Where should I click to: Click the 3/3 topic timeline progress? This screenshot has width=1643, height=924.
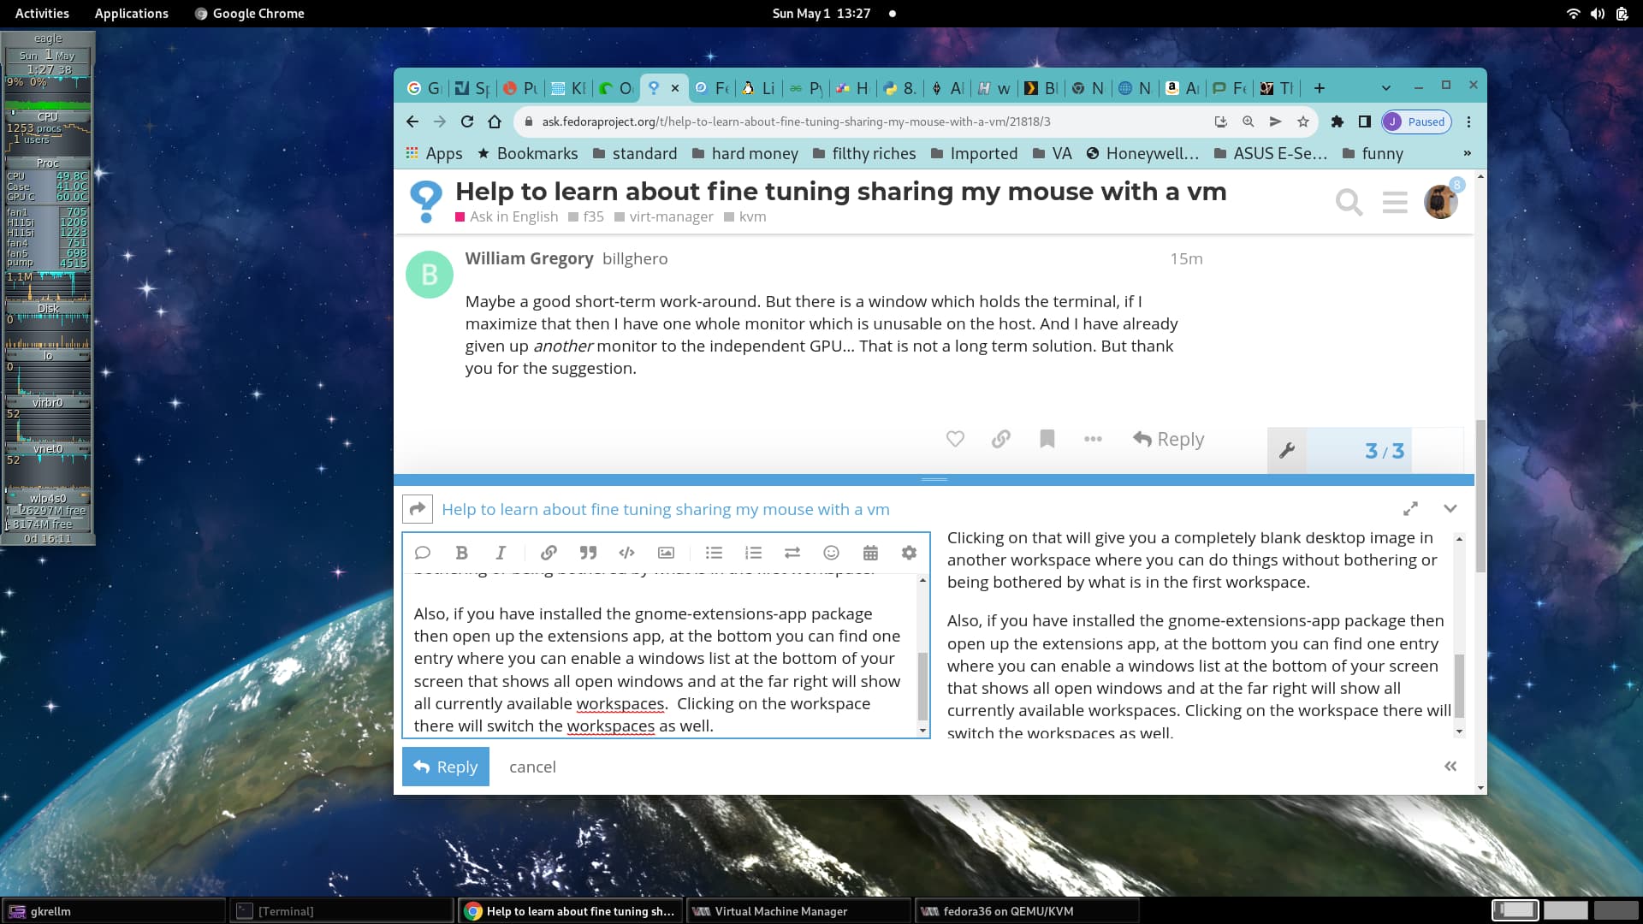1384,451
